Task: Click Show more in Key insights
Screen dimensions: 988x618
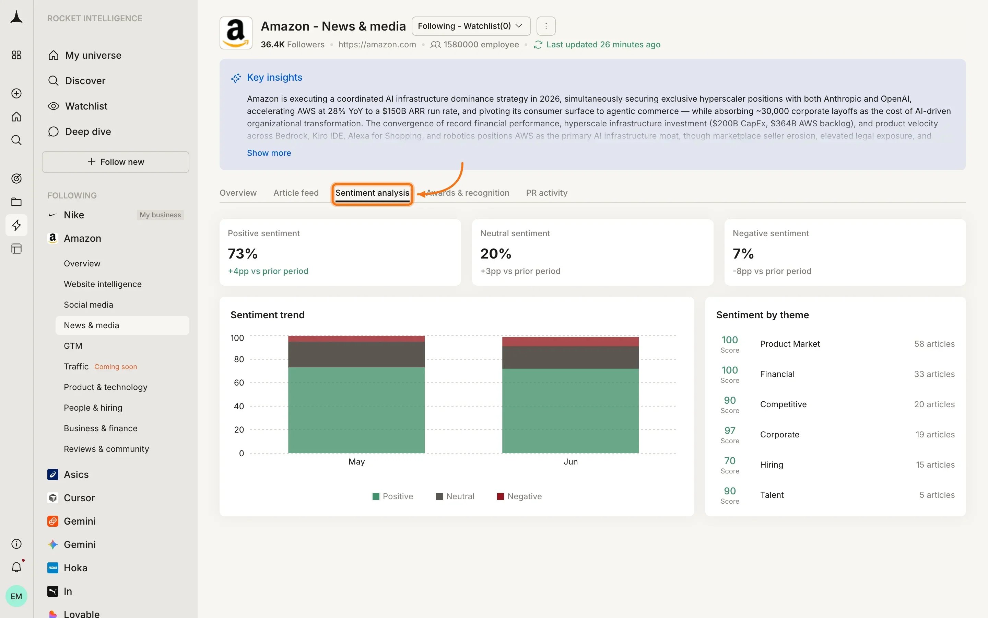Action: (269, 153)
